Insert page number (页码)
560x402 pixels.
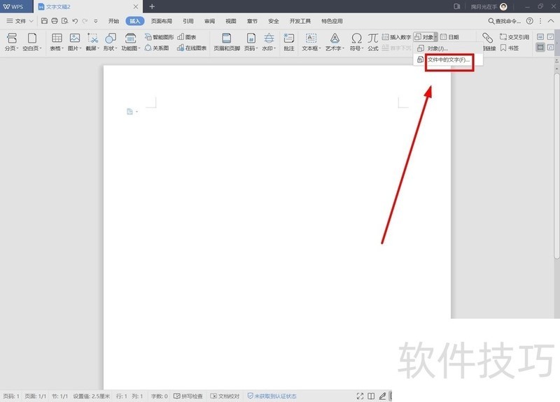[x=251, y=42]
